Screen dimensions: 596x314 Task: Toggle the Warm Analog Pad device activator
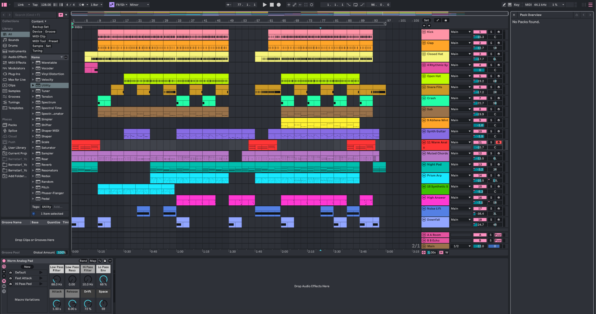[x=4, y=261]
